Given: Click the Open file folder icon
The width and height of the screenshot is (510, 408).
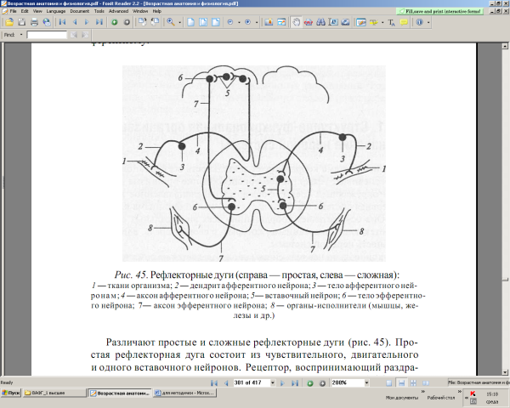Looking at the screenshot, I should pyautogui.click(x=8, y=21).
